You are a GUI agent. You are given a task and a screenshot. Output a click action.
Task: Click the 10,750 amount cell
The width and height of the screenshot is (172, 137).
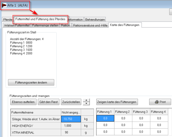[71, 119]
